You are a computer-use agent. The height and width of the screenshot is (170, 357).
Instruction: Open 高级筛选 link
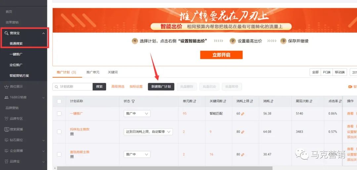(118, 86)
